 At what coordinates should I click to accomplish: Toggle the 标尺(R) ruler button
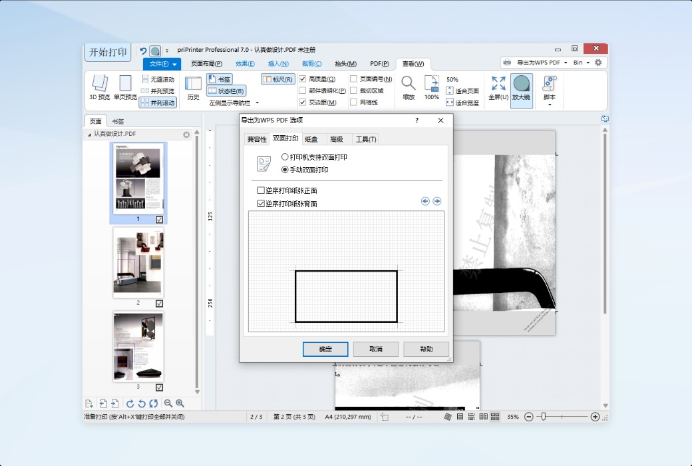278,79
